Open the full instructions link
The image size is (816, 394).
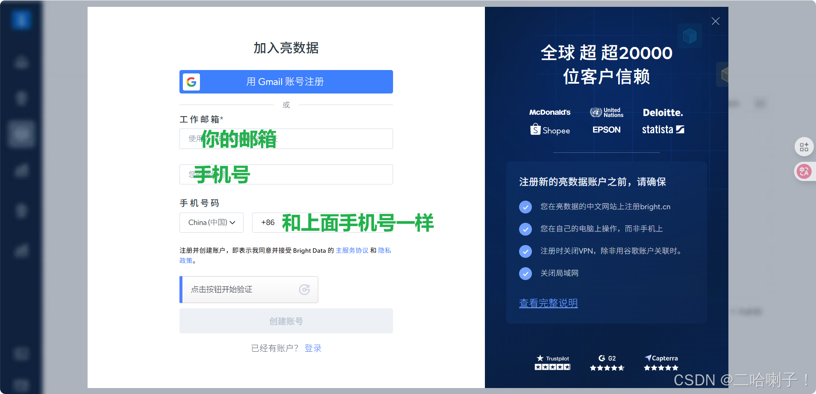548,303
